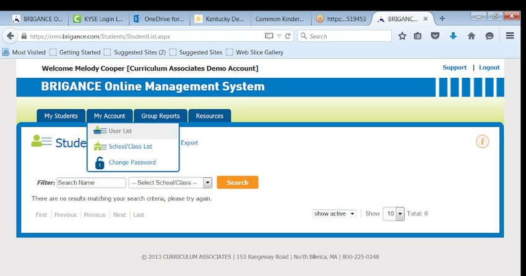This screenshot has width=526, height=276.
Task: Click the browser Search box
Action: (x=344, y=36)
